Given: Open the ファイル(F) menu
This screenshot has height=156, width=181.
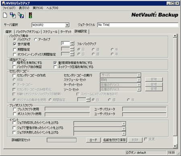Looking at the screenshot, I should point(9,8).
